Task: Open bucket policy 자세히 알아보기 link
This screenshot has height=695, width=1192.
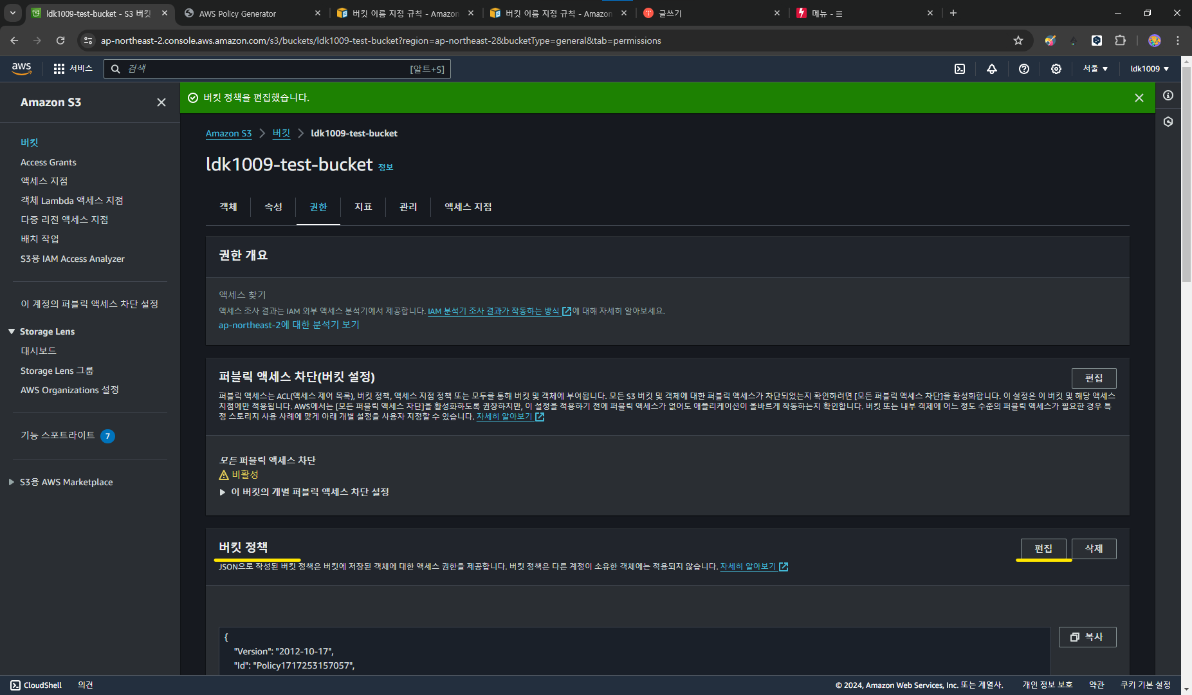Action: pos(754,567)
